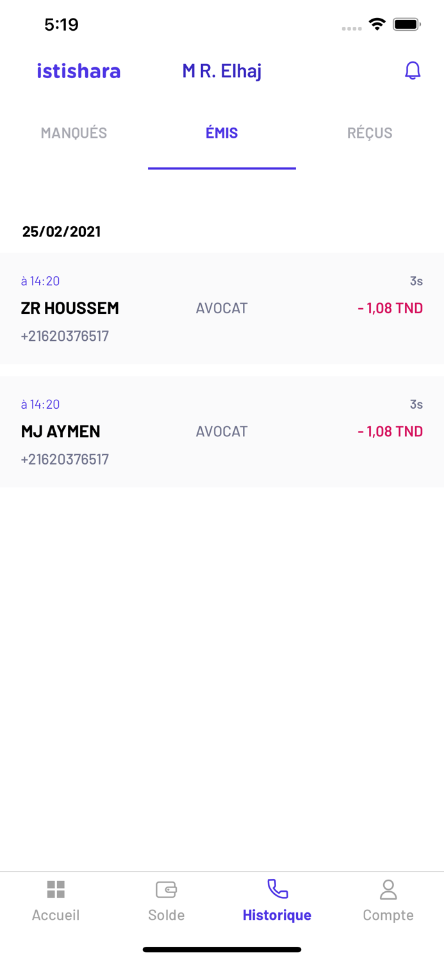
Task: Open the Accueil grid icon
Action: point(56,889)
